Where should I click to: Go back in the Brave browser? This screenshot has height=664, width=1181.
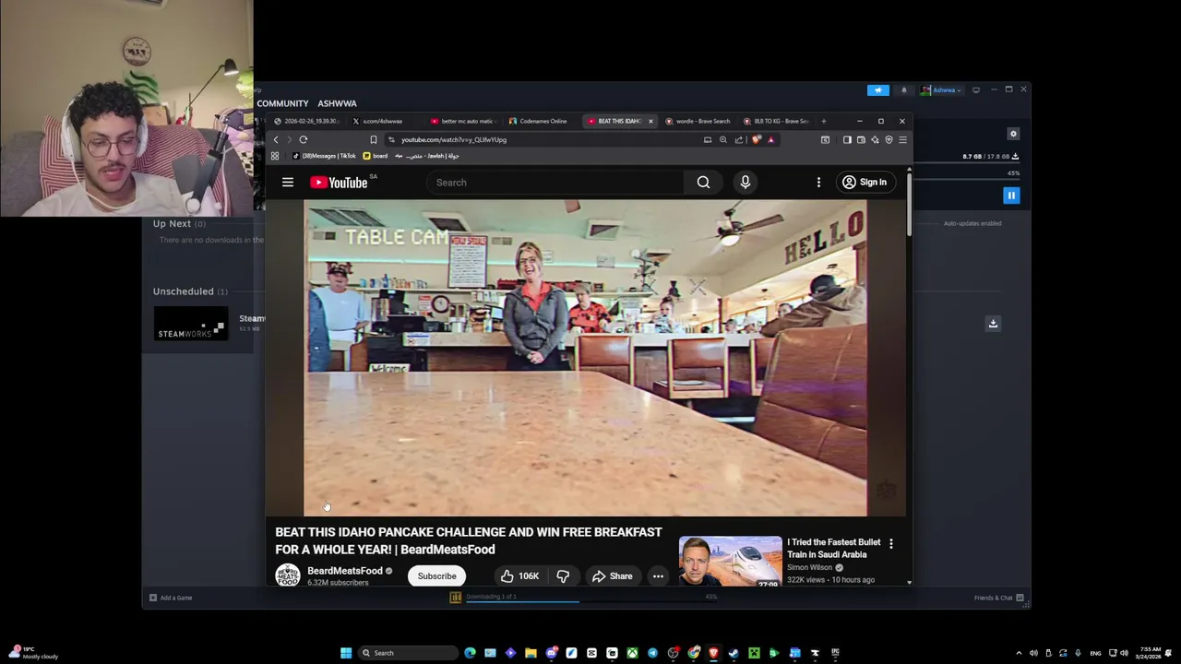(x=275, y=140)
